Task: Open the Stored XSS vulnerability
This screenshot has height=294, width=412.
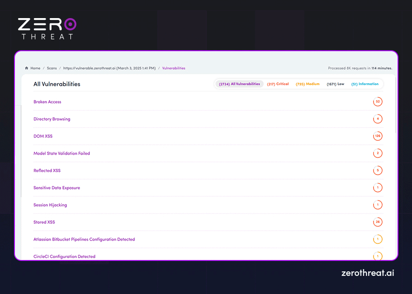Action: [x=44, y=222]
